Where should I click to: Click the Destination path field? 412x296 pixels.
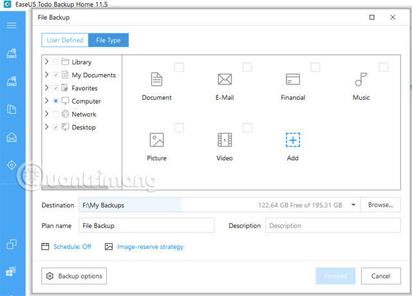220,205
